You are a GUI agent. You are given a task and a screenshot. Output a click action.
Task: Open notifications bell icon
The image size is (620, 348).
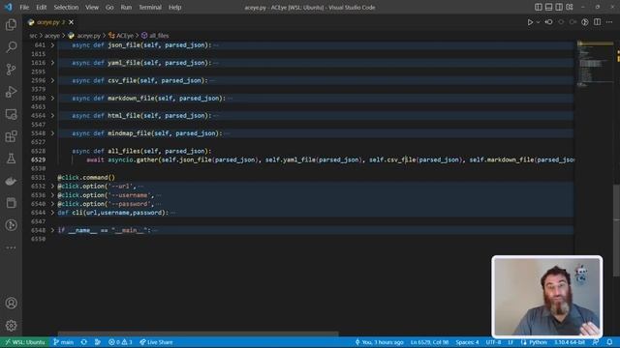pos(609,342)
